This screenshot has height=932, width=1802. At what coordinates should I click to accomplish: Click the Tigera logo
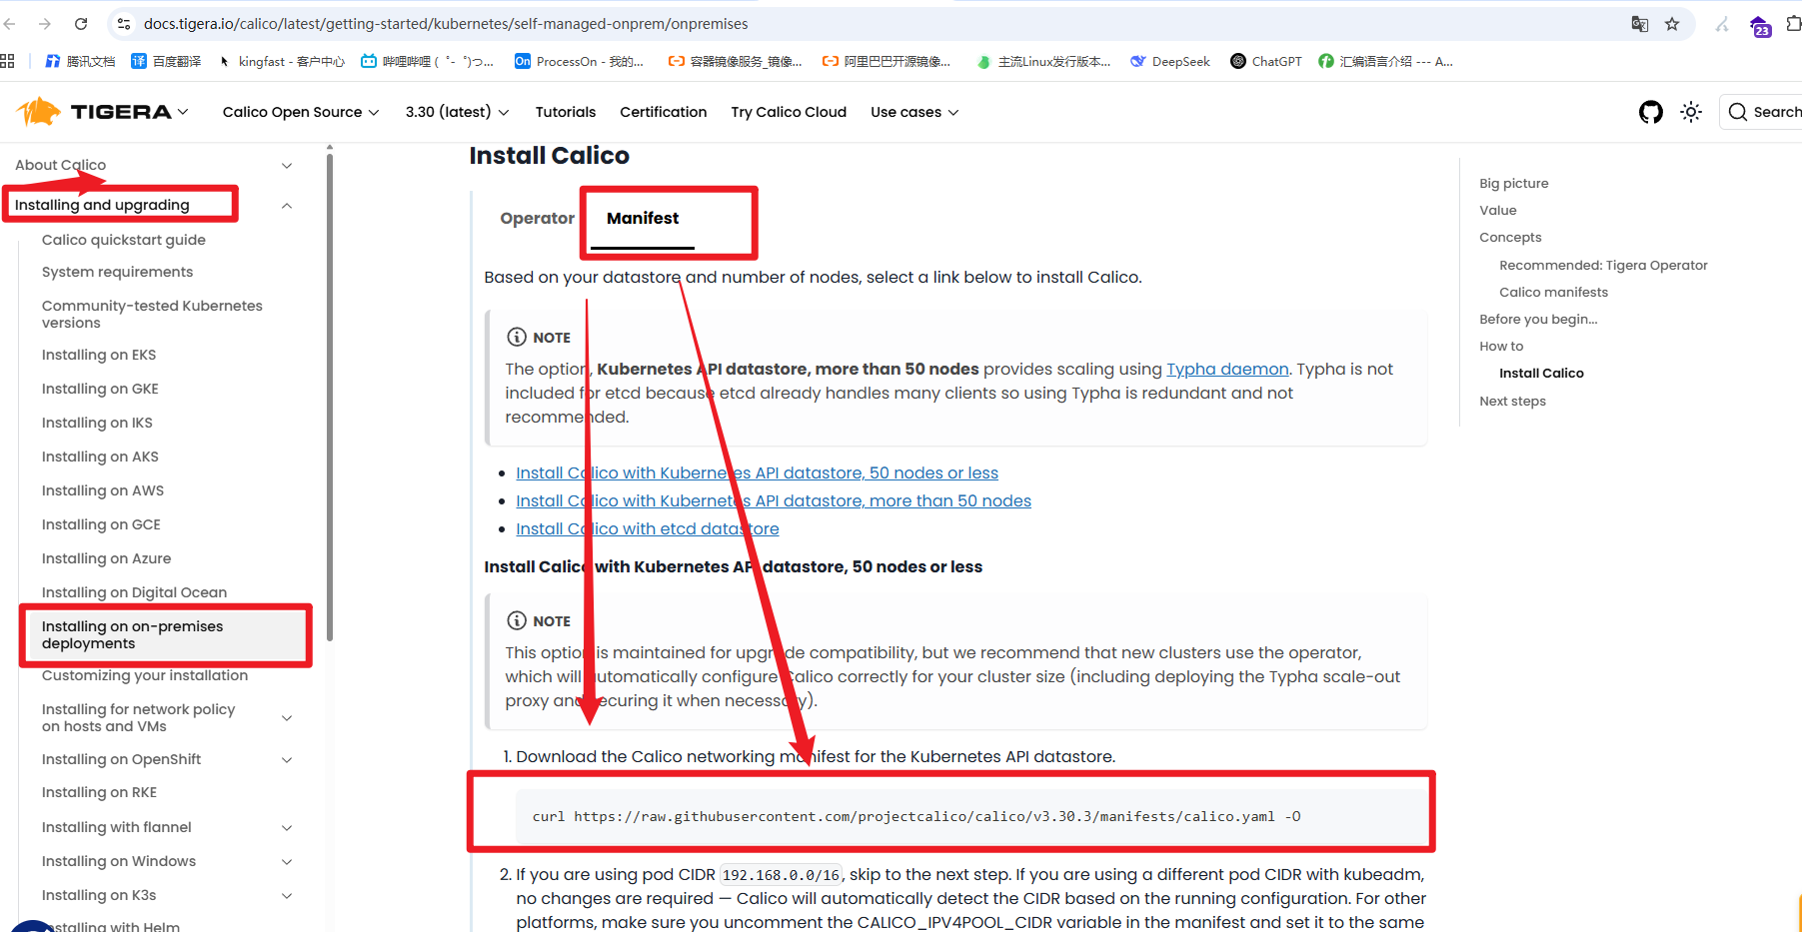coord(95,112)
